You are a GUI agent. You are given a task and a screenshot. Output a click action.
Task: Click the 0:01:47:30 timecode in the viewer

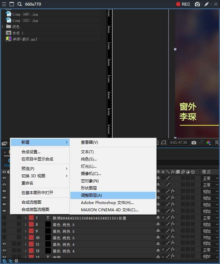[x=178, y=143]
